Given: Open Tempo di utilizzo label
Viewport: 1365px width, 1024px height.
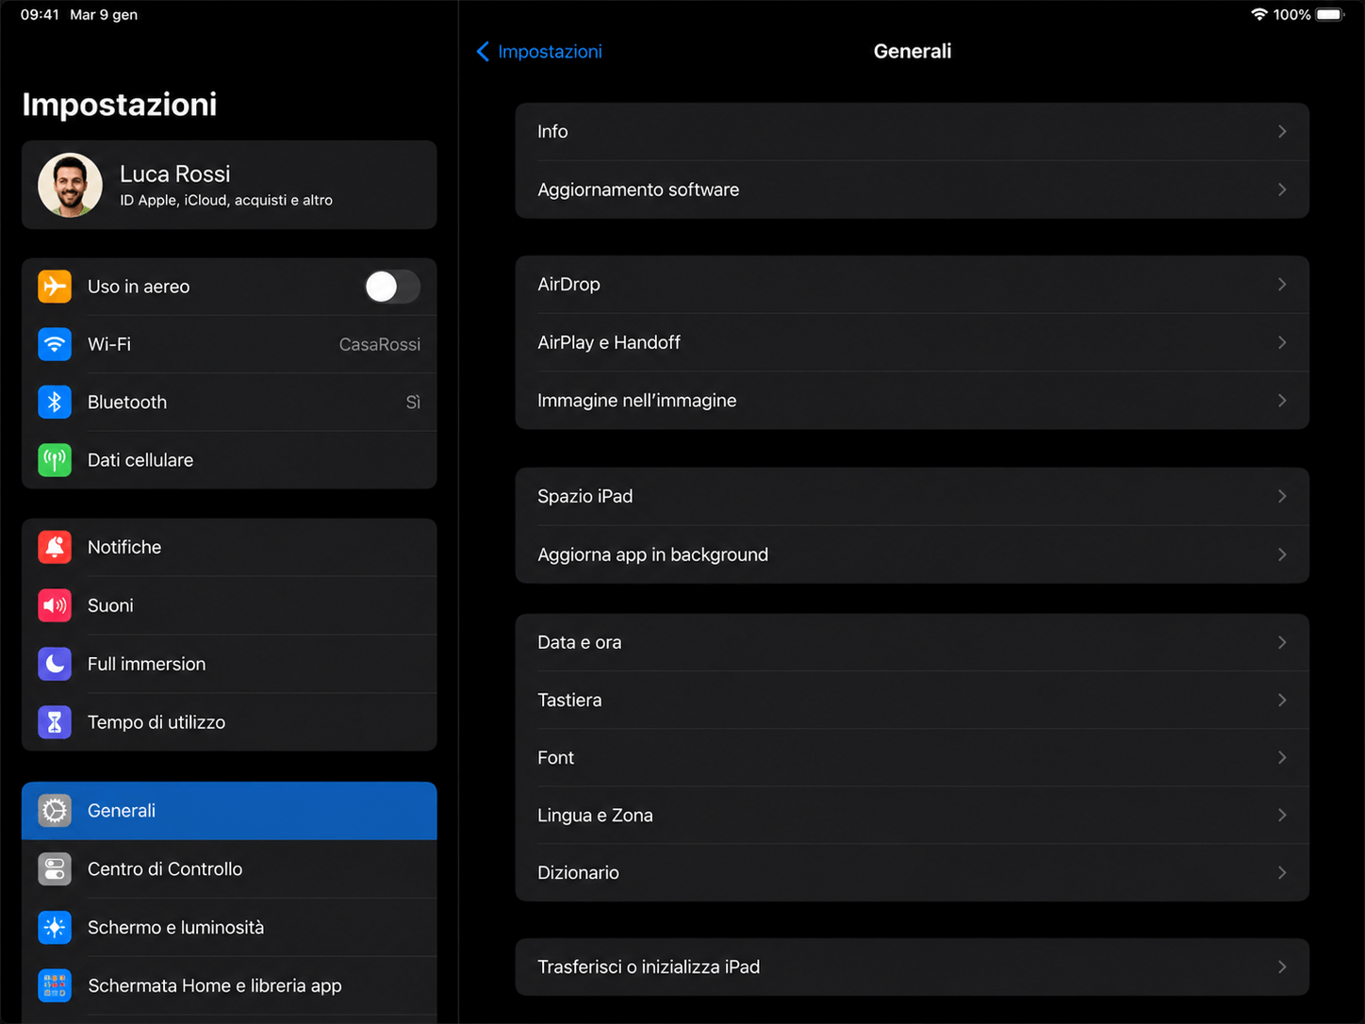Looking at the screenshot, I should [x=156, y=722].
